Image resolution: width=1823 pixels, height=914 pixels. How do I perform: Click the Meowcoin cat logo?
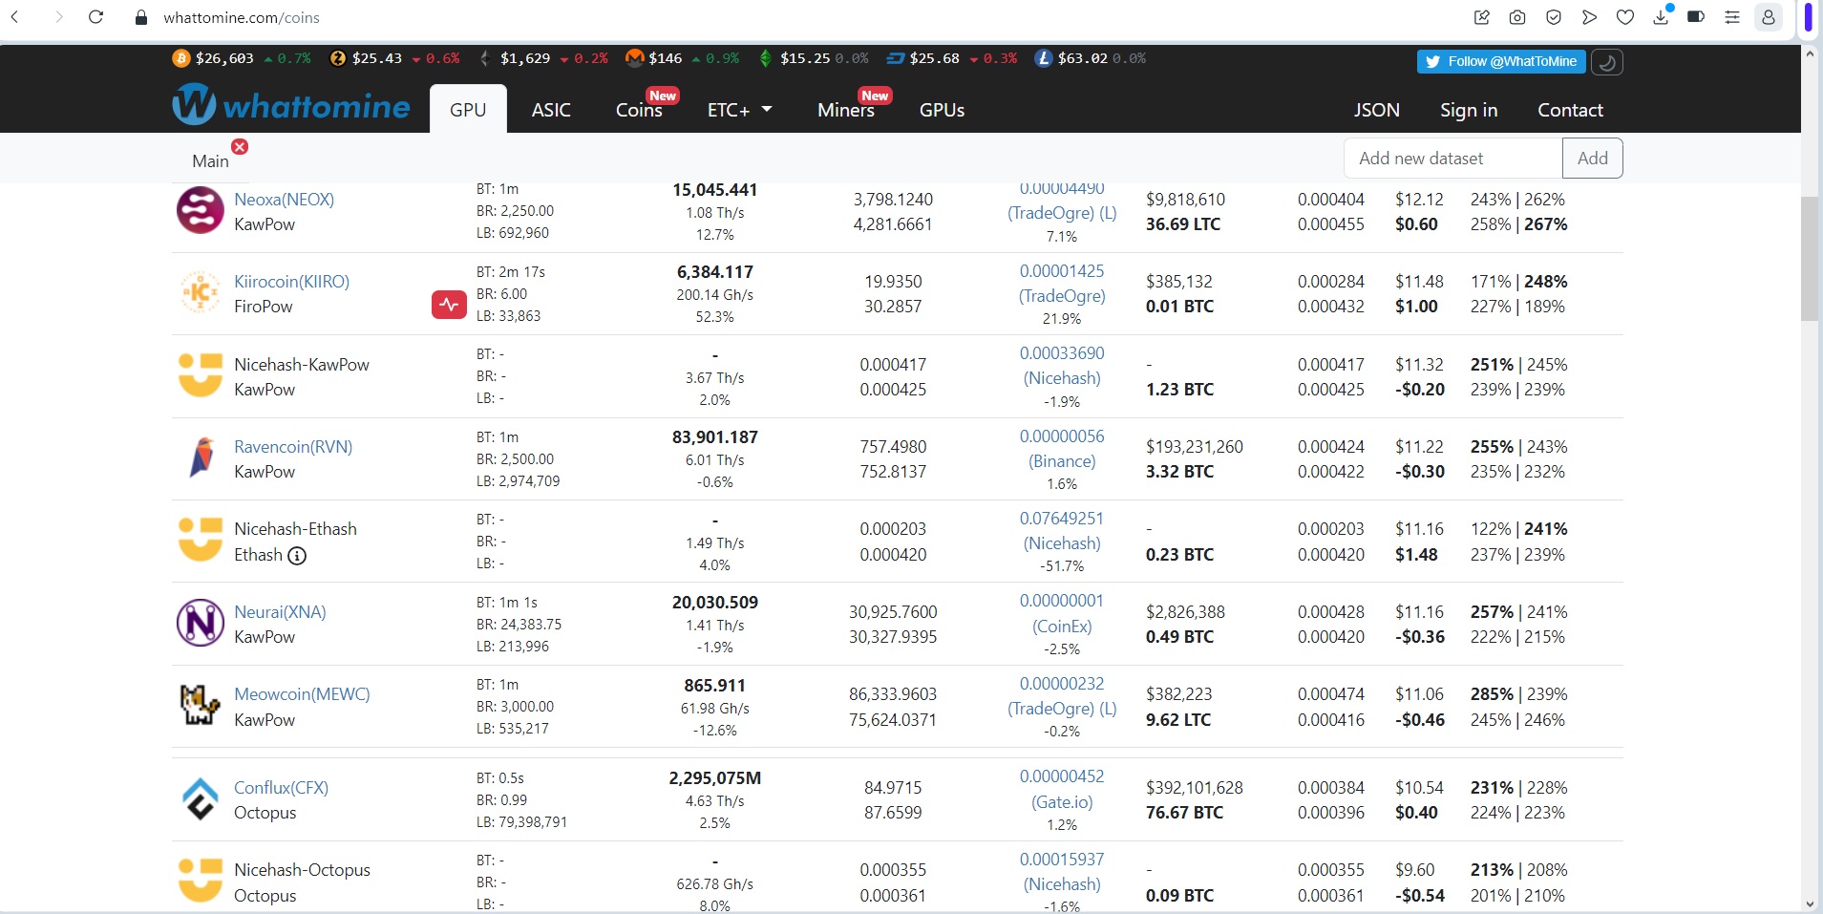click(x=201, y=705)
